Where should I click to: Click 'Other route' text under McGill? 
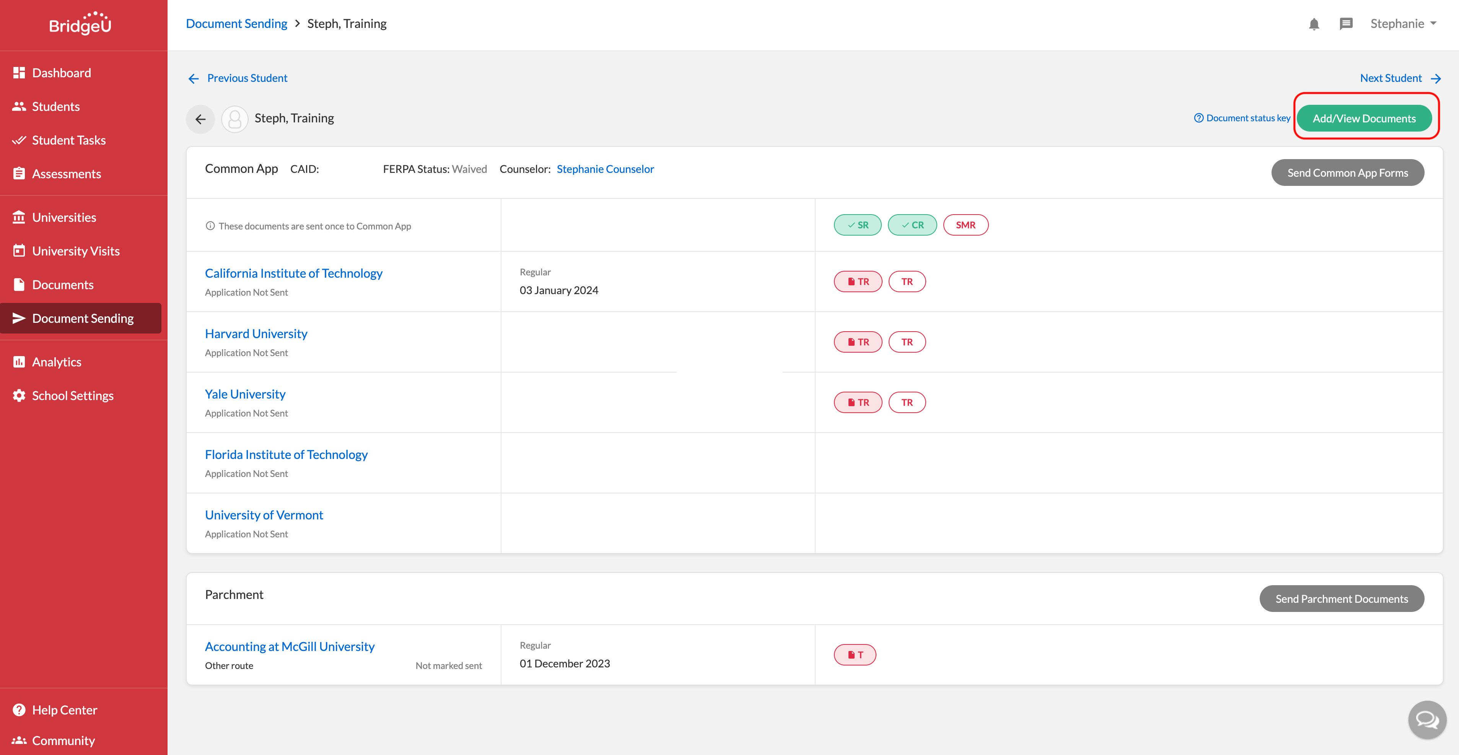point(229,666)
